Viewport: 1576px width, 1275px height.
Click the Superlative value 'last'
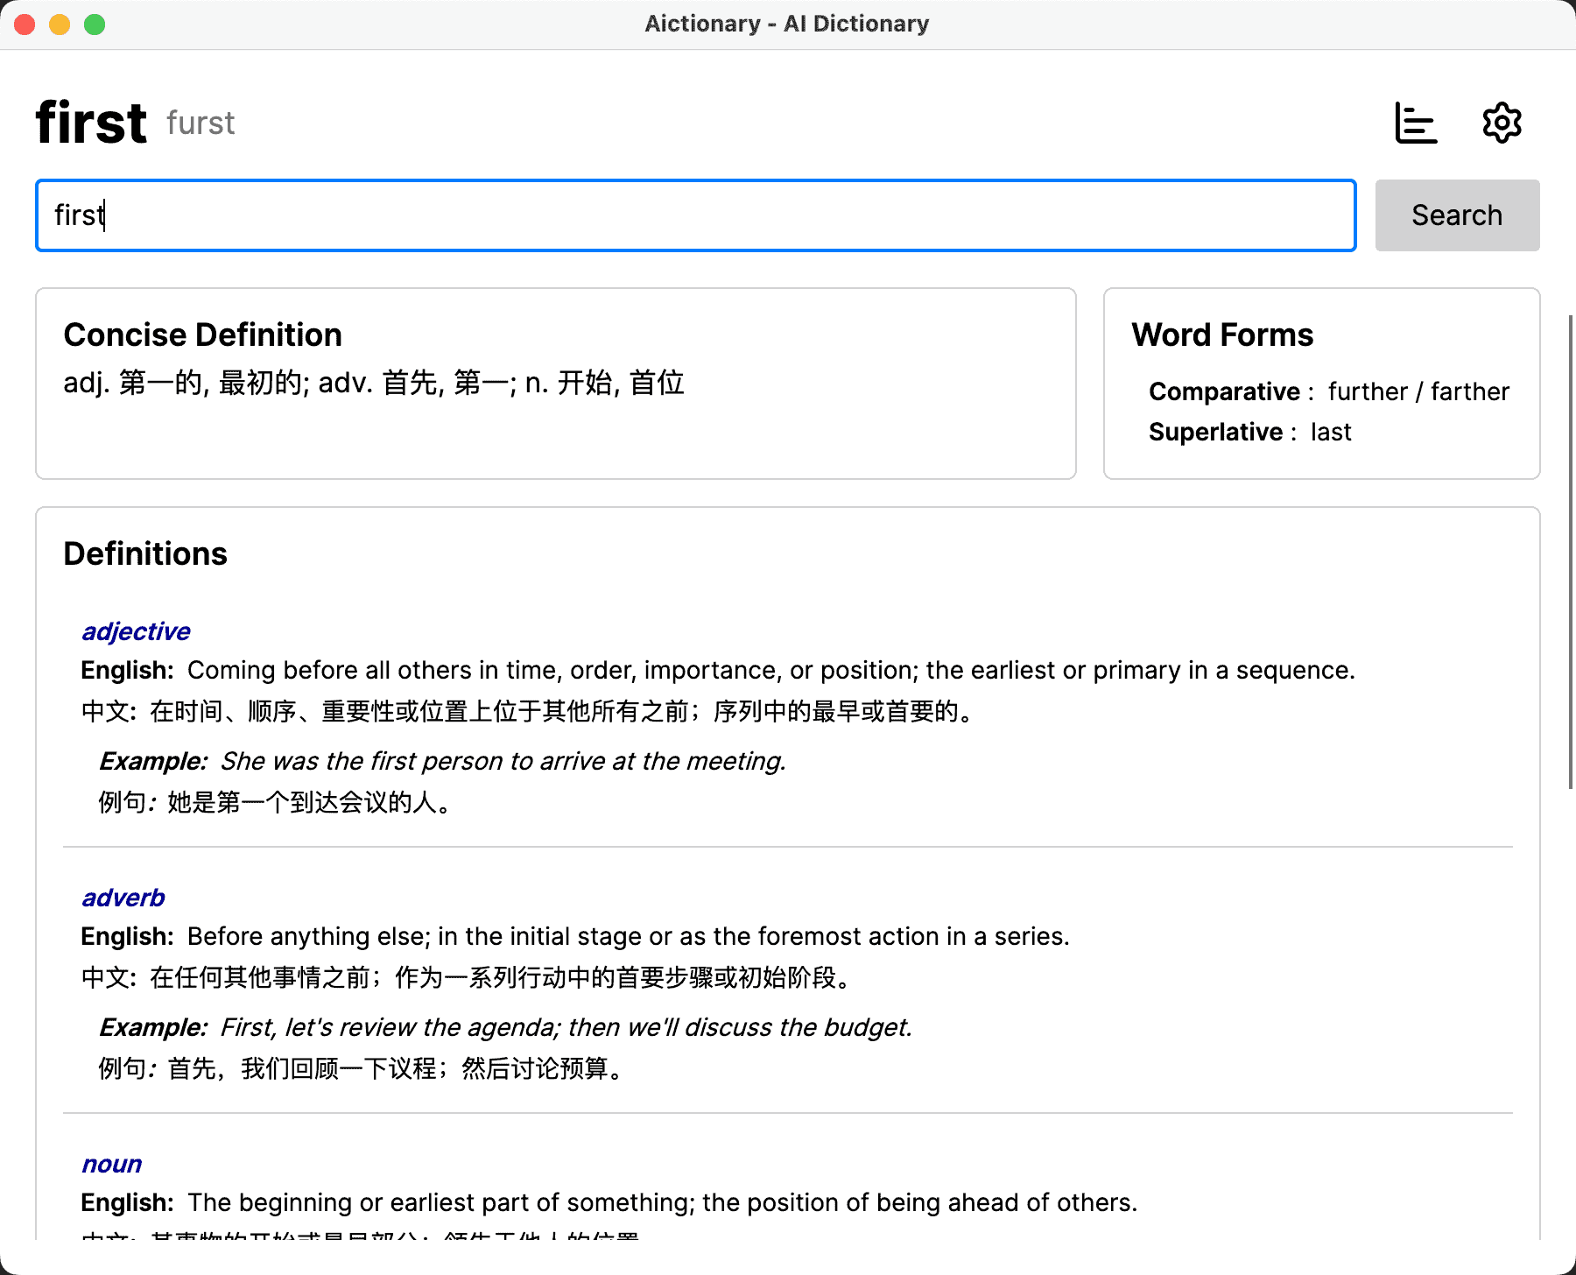click(1330, 431)
